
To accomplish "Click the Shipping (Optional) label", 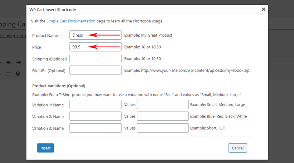I will pyautogui.click(x=50, y=59).
